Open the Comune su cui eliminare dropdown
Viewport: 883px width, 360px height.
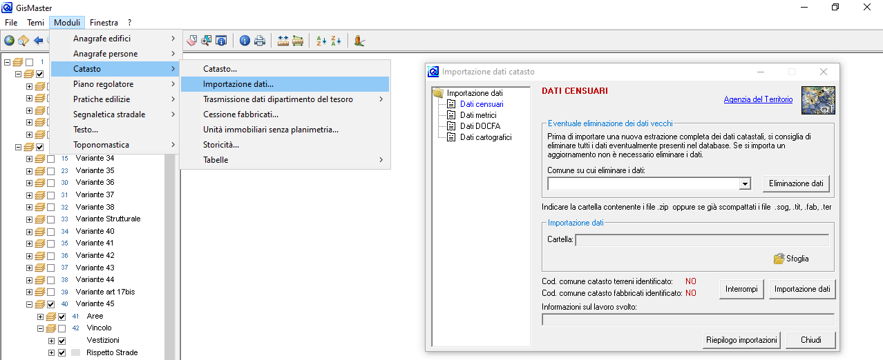coord(745,184)
